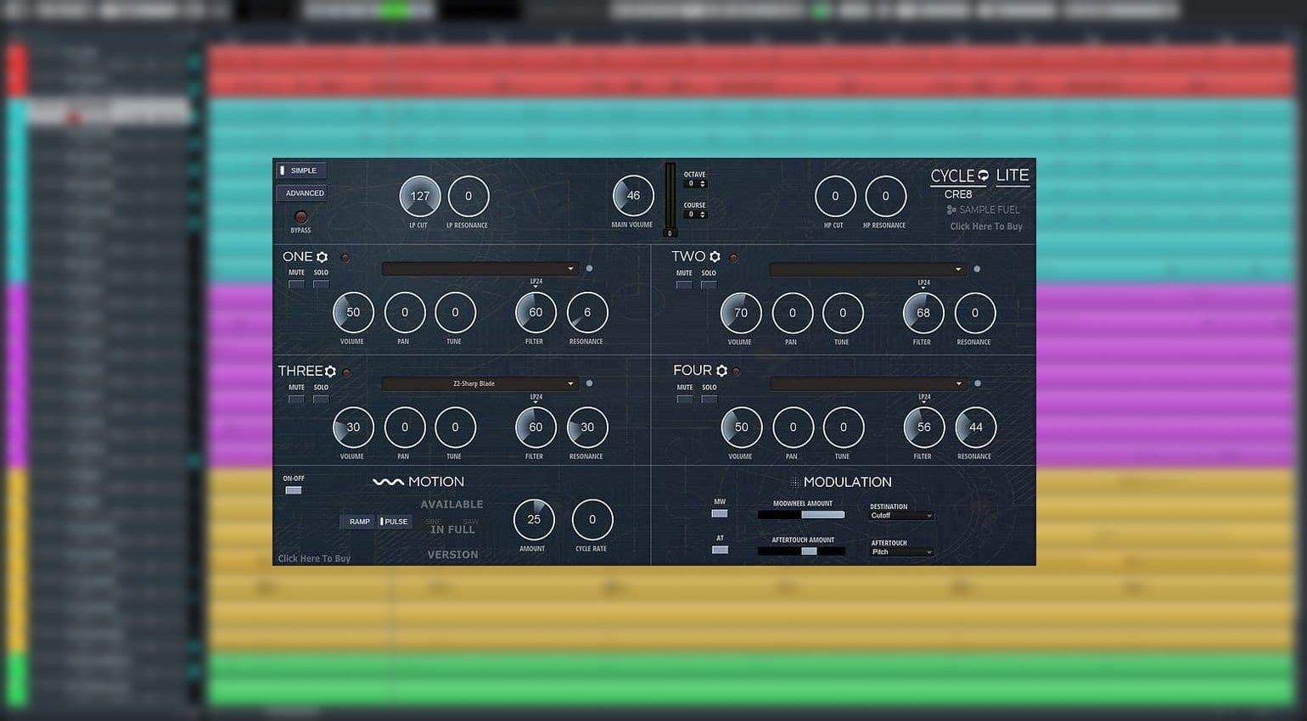This screenshot has width=1307, height=721.
Task: Click the Motion wave icon
Action: click(388, 482)
